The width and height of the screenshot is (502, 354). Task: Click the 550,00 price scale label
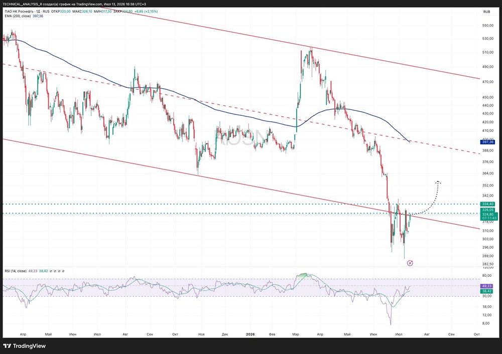pos(487,25)
